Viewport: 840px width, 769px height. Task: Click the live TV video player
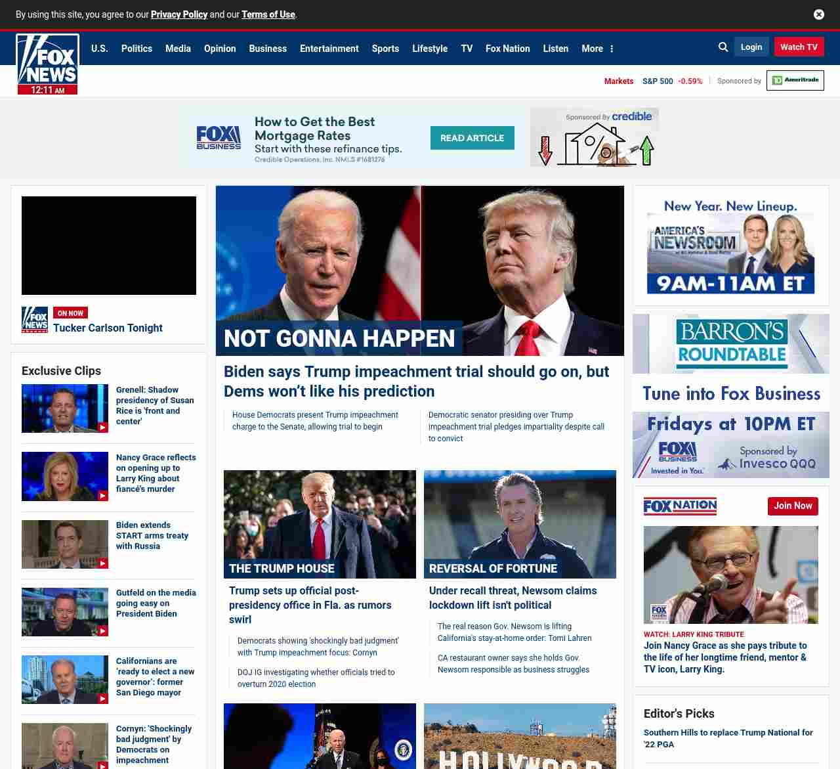tap(109, 246)
